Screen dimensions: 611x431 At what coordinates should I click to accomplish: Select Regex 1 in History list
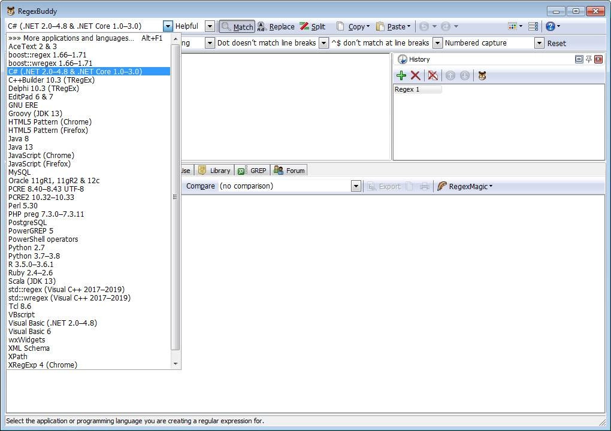[418, 89]
